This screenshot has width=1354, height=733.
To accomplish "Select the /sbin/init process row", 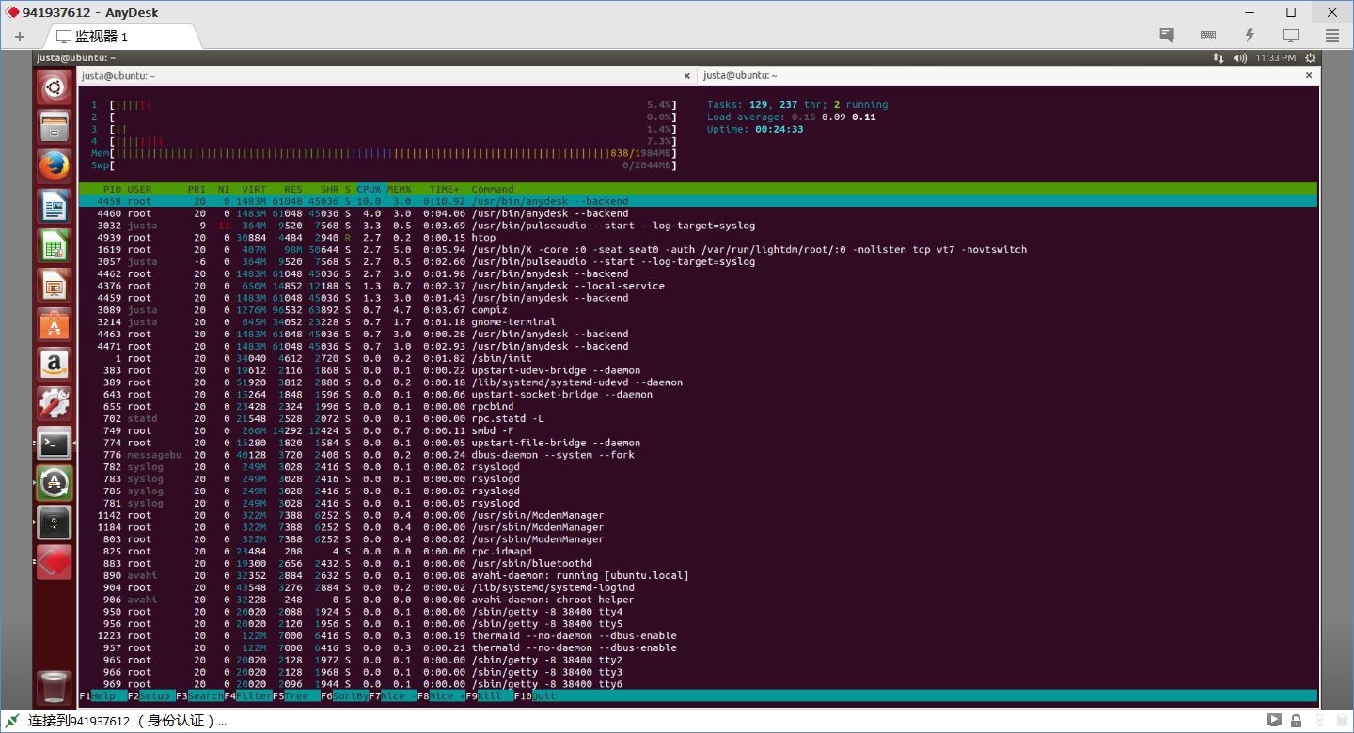I will pyautogui.click(x=698, y=358).
